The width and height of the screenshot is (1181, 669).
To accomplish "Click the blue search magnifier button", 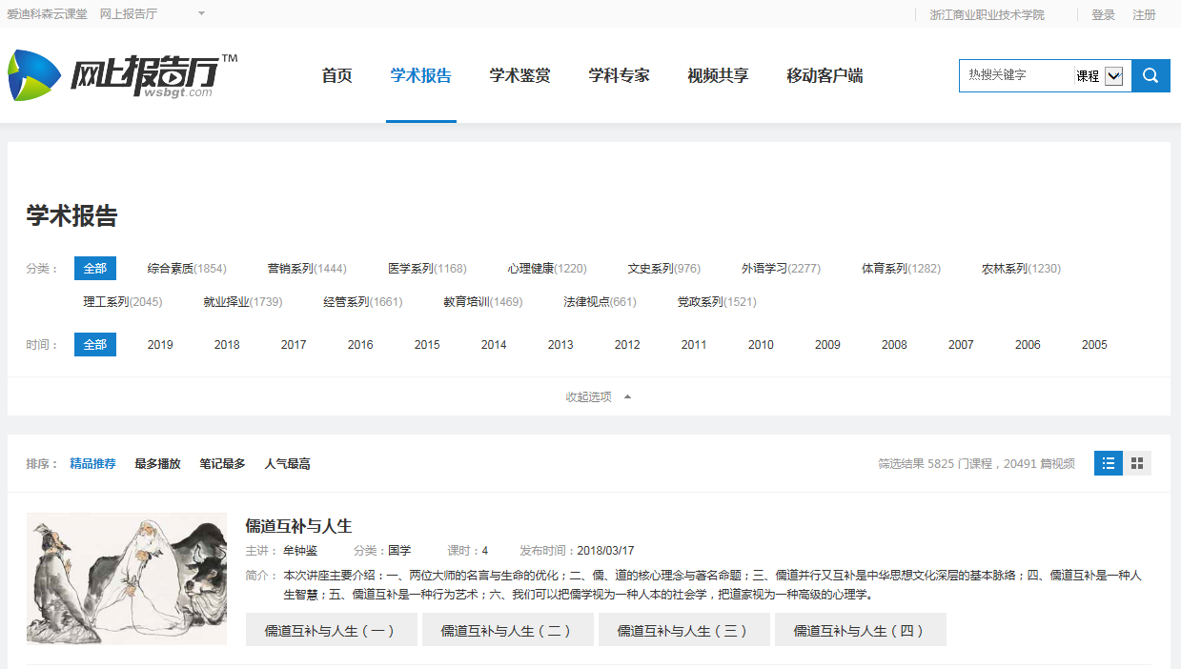I will click(x=1150, y=76).
